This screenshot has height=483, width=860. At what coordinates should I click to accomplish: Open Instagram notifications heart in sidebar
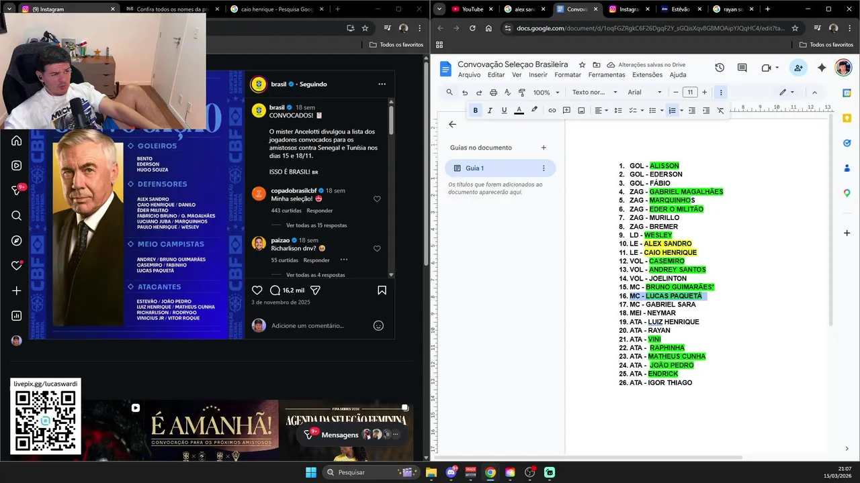coord(17,266)
